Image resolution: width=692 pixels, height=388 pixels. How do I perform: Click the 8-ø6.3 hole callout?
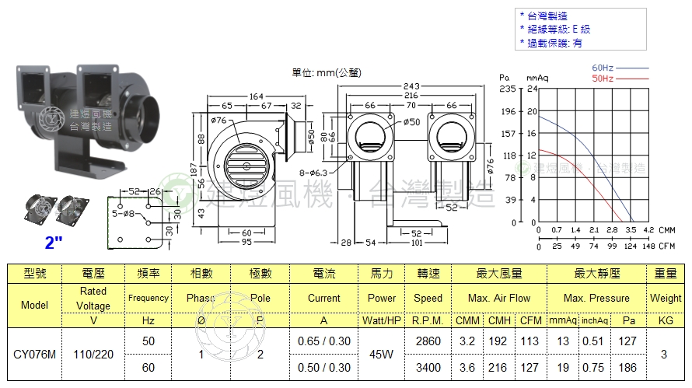click(x=313, y=173)
